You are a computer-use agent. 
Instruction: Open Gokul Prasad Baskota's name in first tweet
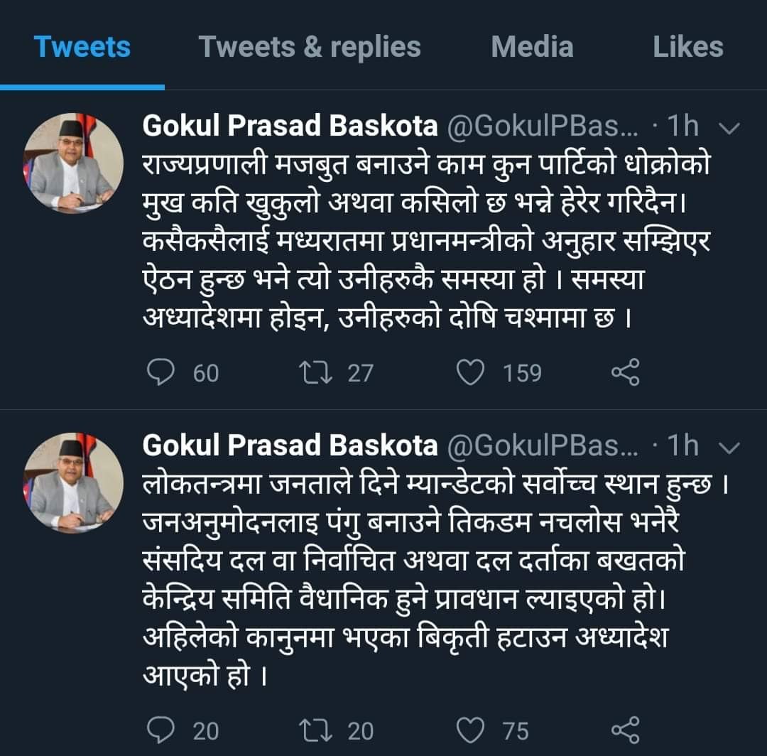290,126
